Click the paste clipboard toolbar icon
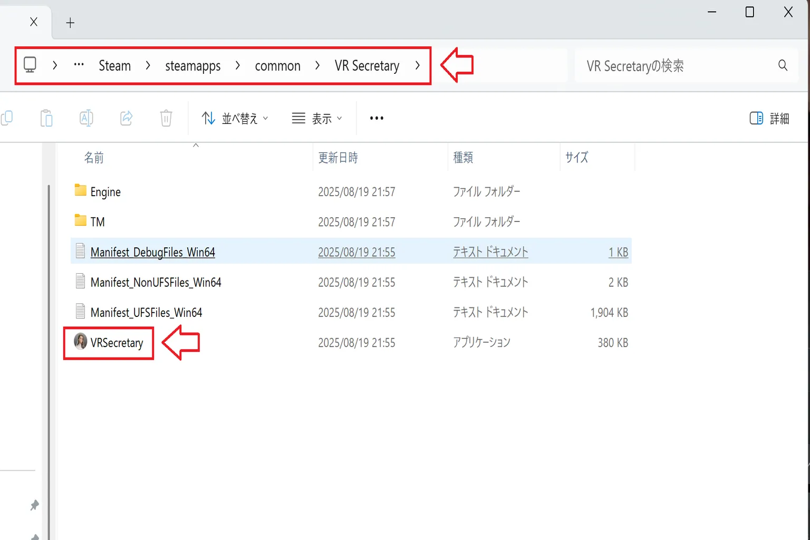Image resolution: width=810 pixels, height=540 pixels. pyautogui.click(x=46, y=118)
